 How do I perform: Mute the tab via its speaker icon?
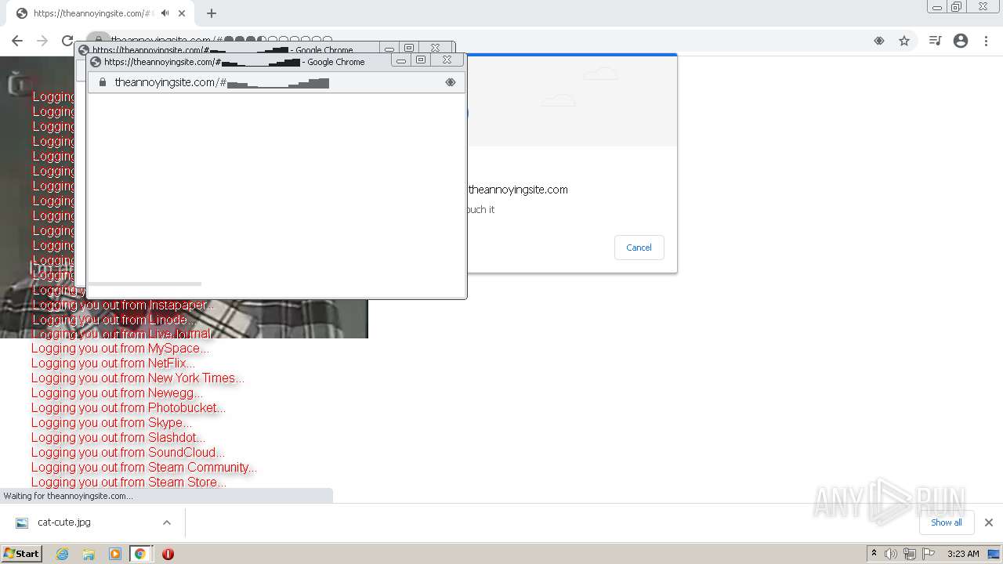[165, 13]
